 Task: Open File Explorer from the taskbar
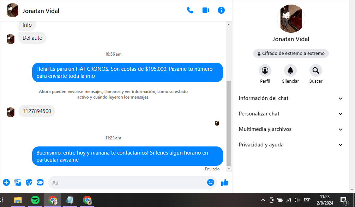pos(18,200)
